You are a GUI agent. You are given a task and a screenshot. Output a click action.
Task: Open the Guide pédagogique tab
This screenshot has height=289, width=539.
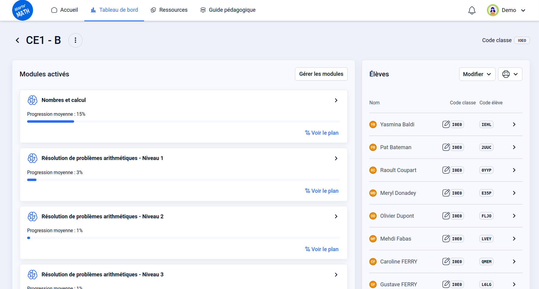(228, 10)
